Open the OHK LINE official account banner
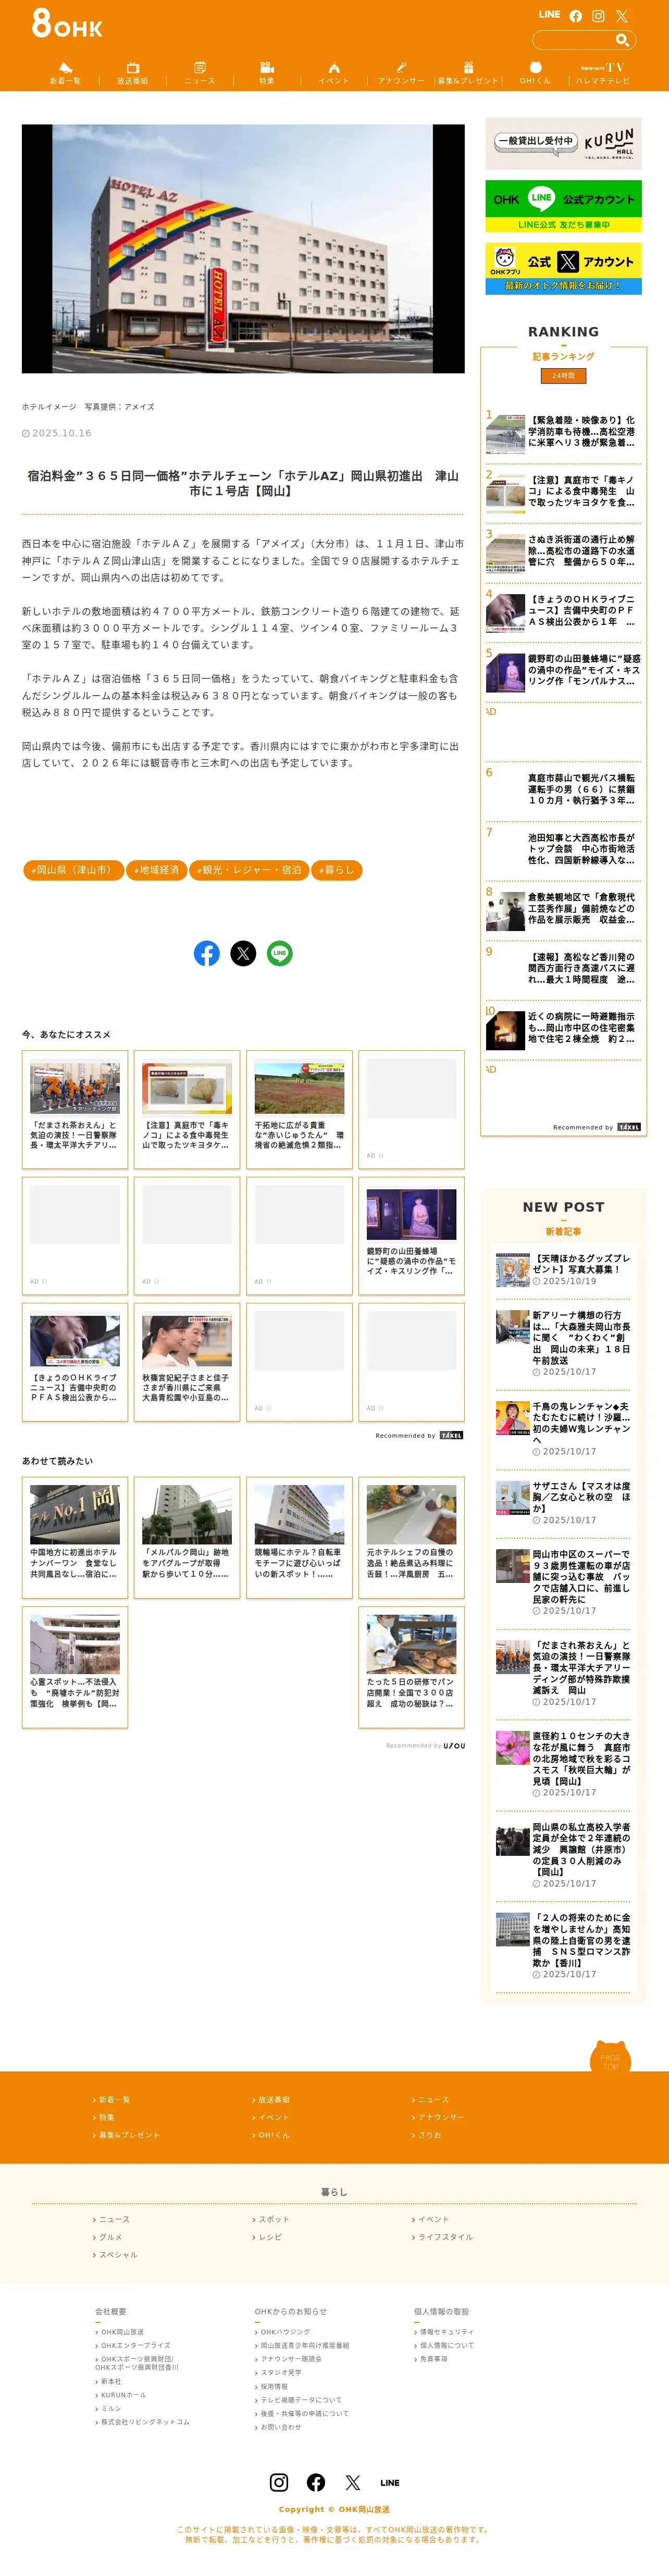669x2576 pixels. 563,206
